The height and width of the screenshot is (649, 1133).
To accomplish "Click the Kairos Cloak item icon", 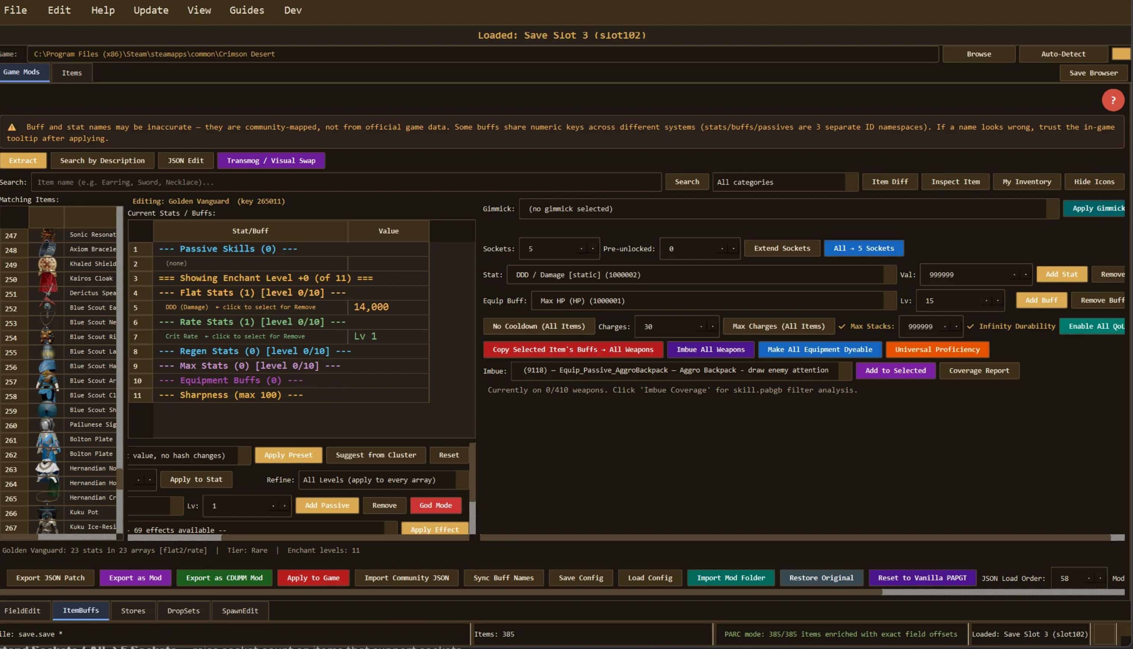I will pos(47,279).
